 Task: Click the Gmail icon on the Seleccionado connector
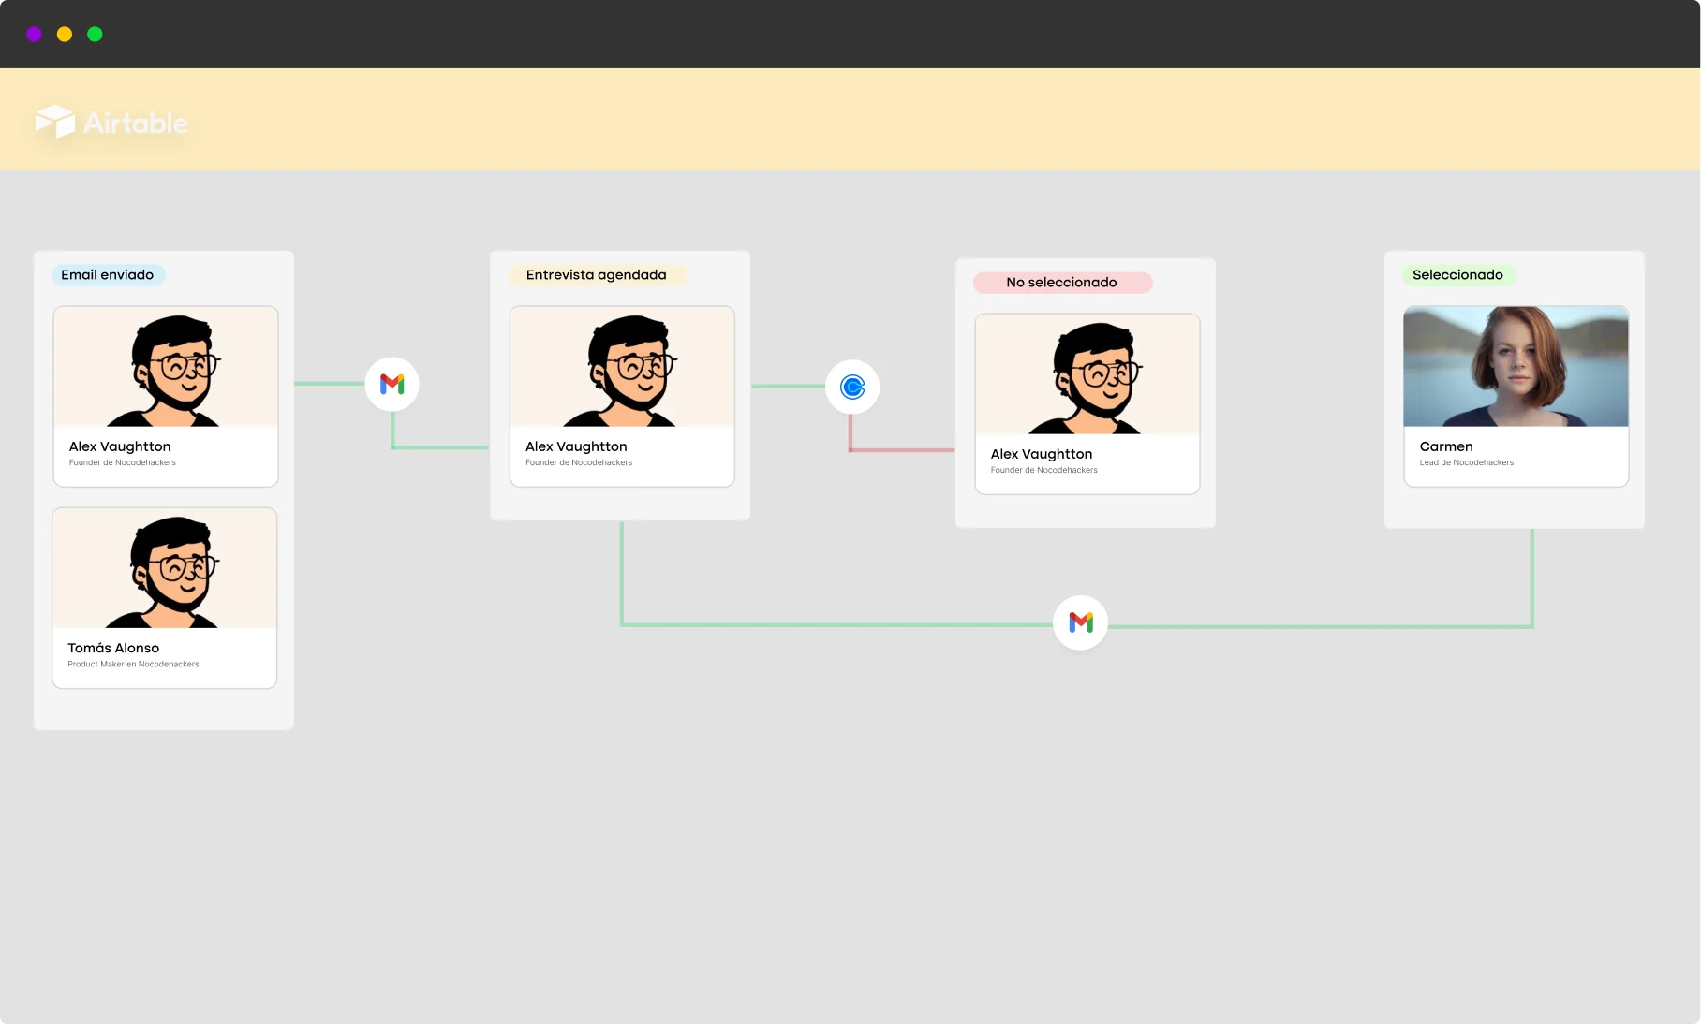point(1080,622)
